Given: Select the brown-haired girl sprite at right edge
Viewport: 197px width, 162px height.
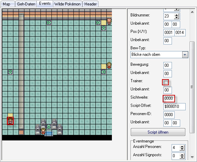Looking at the screenshot, I should [x=109, y=65].
